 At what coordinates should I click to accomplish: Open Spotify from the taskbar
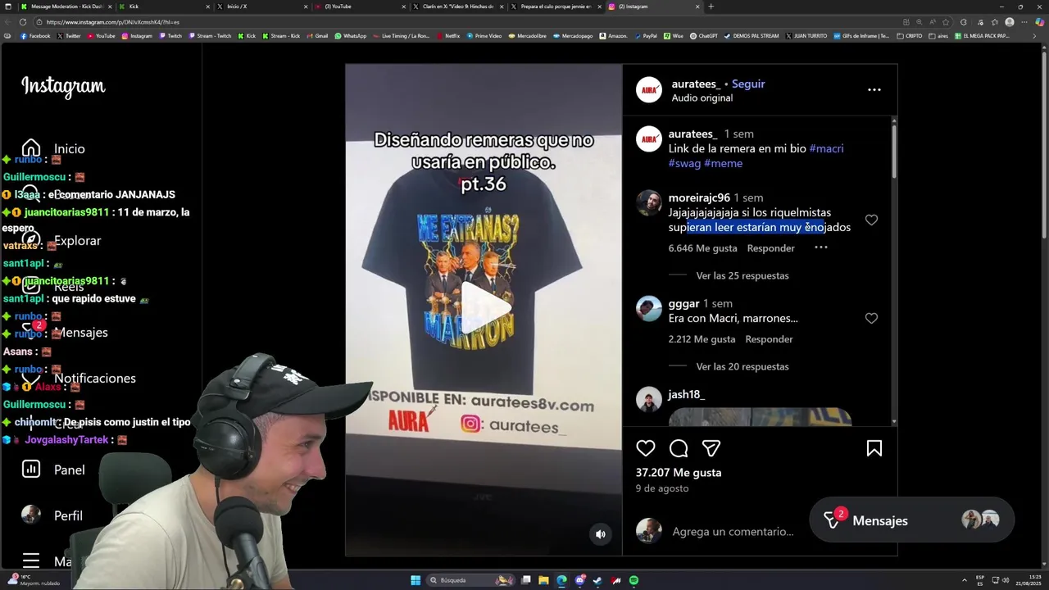click(x=633, y=580)
